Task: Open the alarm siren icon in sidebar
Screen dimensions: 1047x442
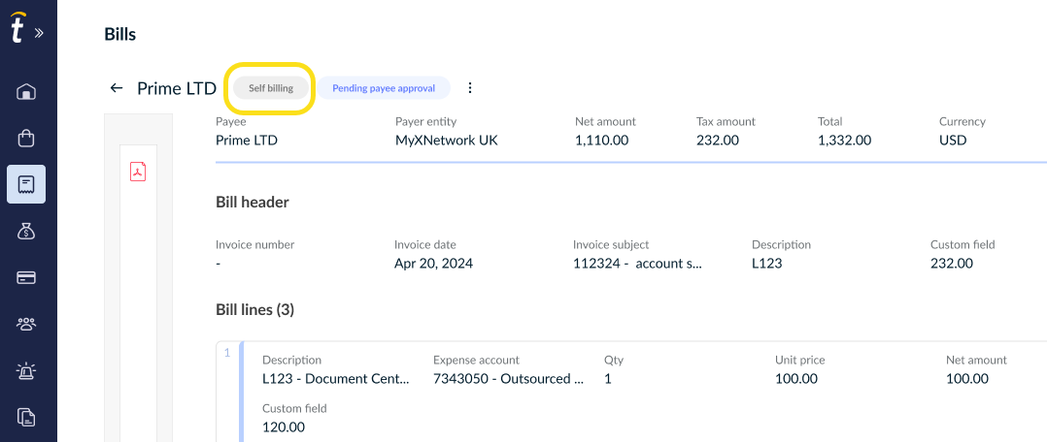Action: (x=26, y=370)
